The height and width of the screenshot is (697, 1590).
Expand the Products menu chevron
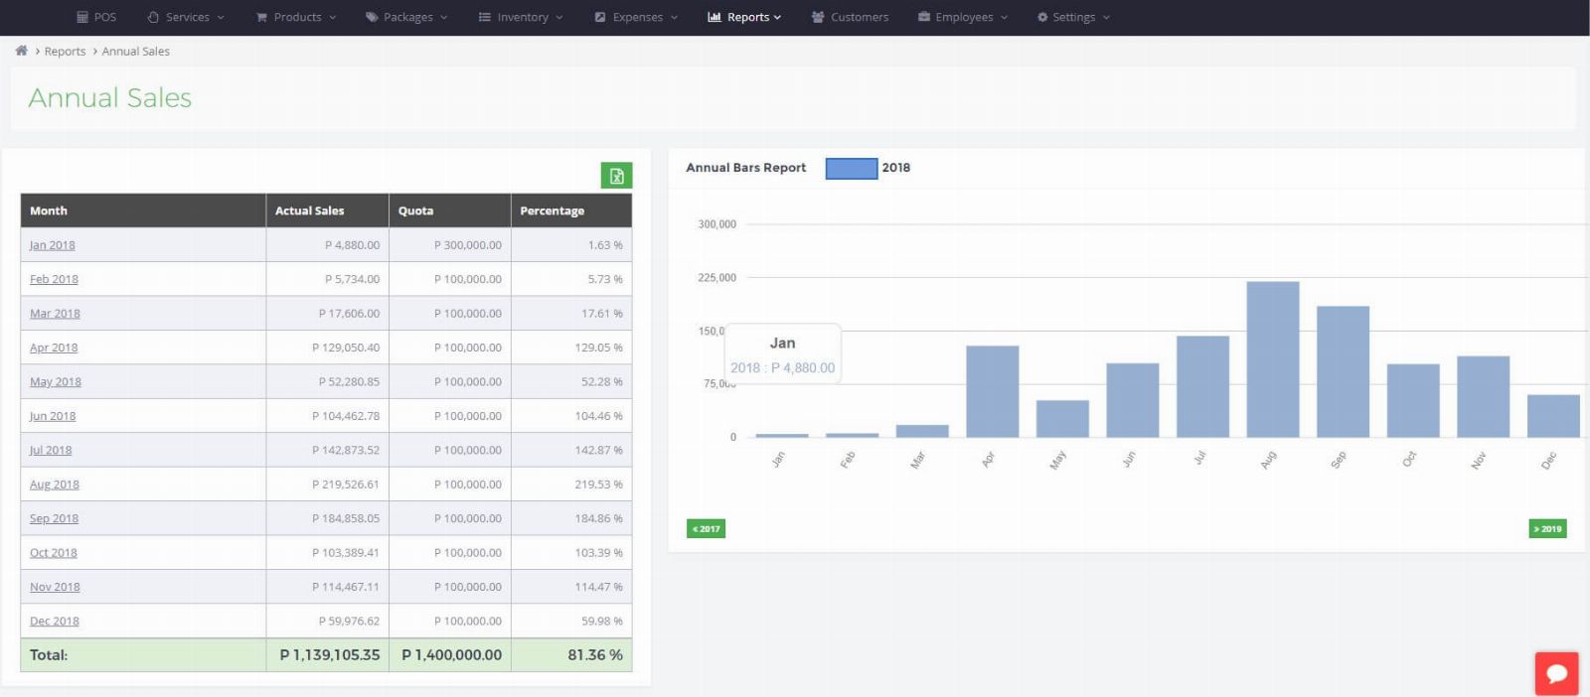point(333,17)
